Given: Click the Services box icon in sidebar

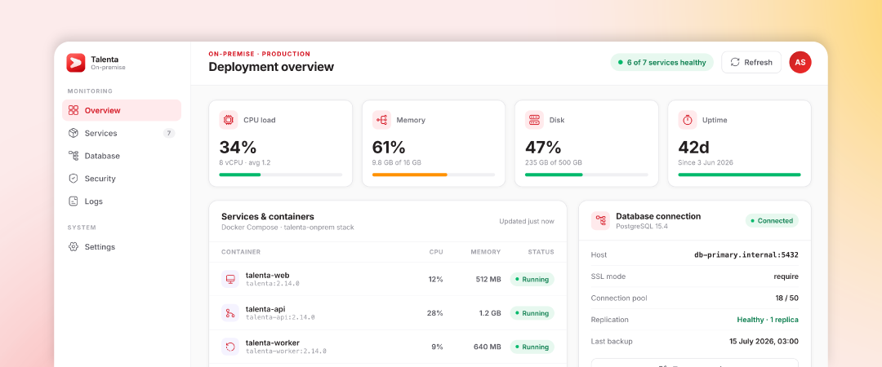Looking at the screenshot, I should (x=73, y=133).
